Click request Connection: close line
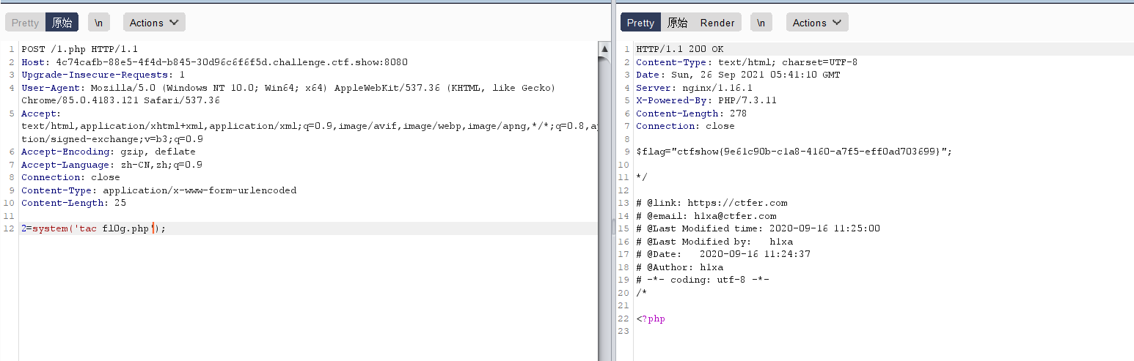 tap(70, 177)
